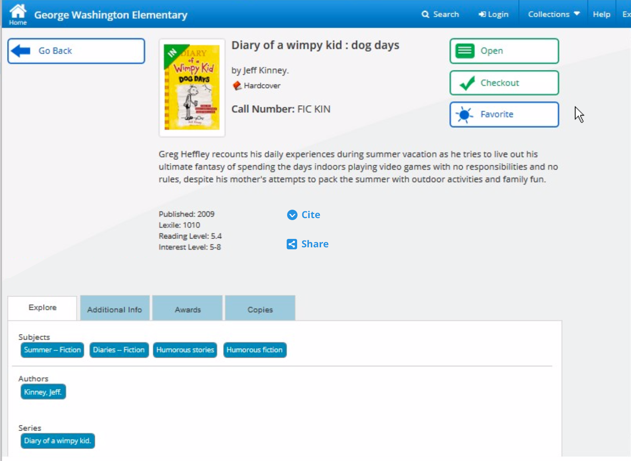Click the George Washington Elementary title
Image resolution: width=631 pixels, height=461 pixels.
[111, 15]
